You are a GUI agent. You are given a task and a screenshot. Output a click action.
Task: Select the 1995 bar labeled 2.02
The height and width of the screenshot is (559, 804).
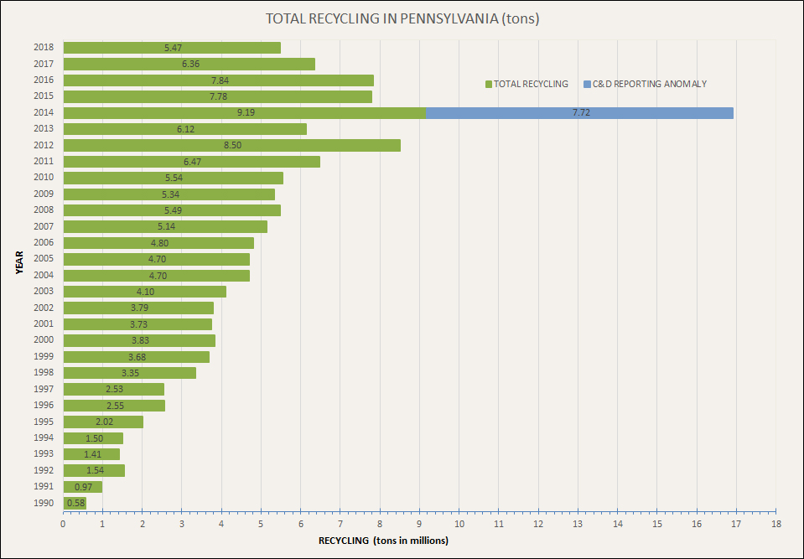click(x=103, y=422)
